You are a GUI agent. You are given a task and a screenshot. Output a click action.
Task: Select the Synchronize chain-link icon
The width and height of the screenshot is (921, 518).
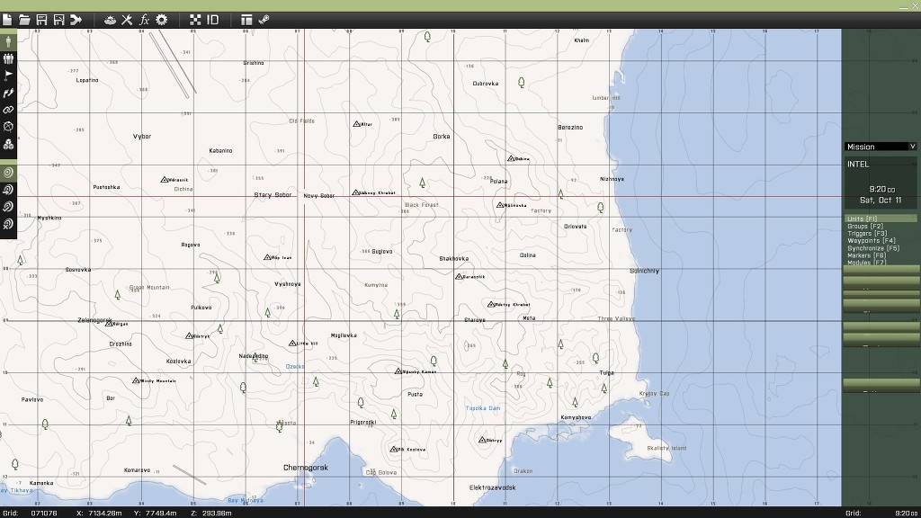point(8,109)
